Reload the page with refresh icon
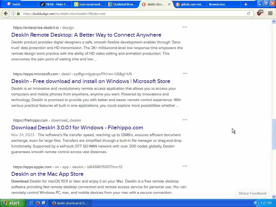The height and width of the screenshot is (207, 276). pyautogui.click(x=249, y=13)
